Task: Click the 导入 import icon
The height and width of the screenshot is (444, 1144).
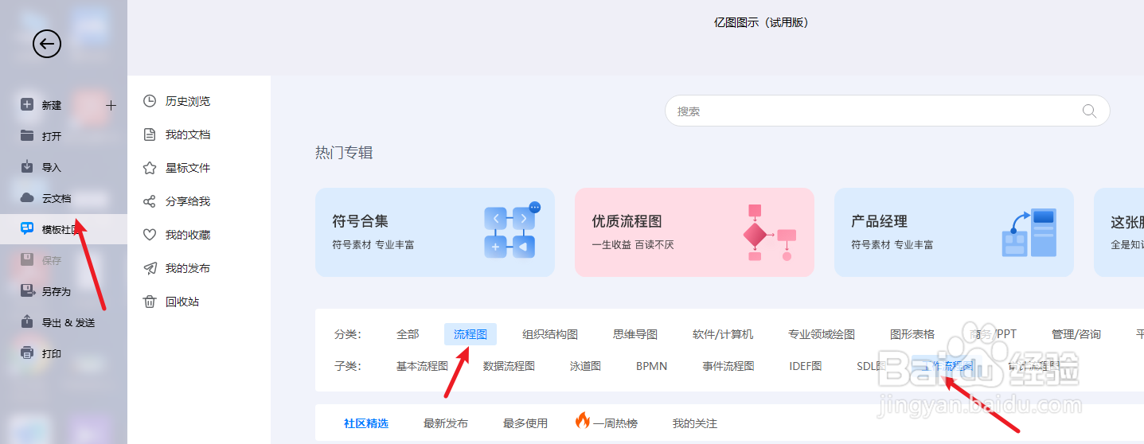Action: (x=27, y=166)
